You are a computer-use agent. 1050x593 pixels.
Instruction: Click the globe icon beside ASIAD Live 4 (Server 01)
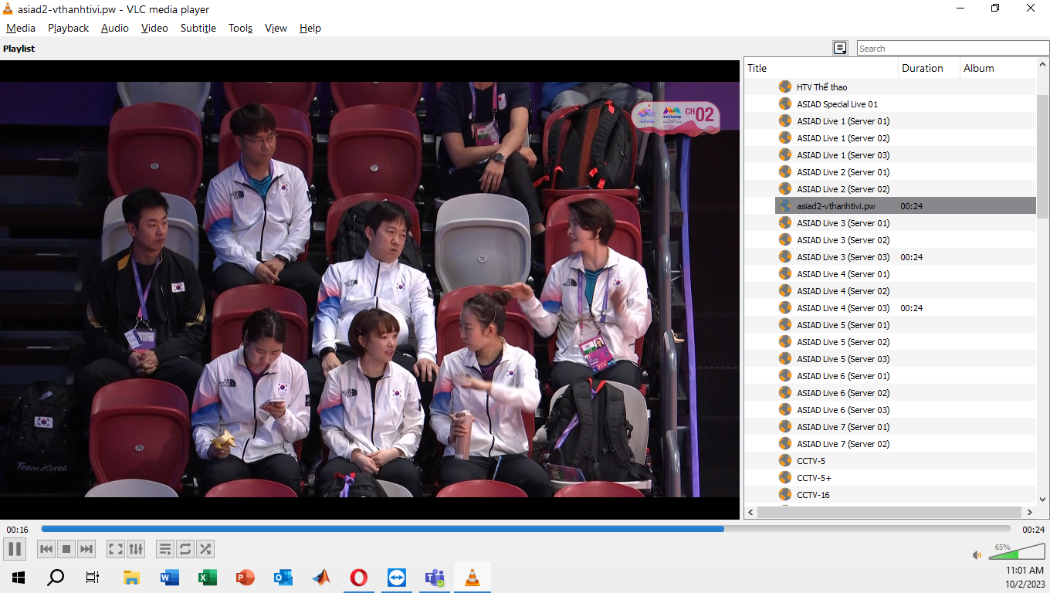point(785,273)
